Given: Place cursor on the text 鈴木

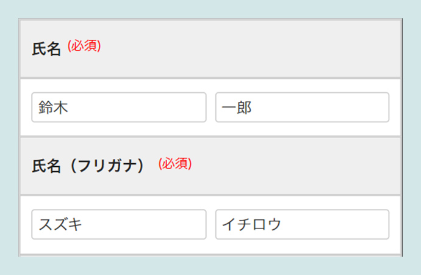Looking at the screenshot, I should click(53, 108).
